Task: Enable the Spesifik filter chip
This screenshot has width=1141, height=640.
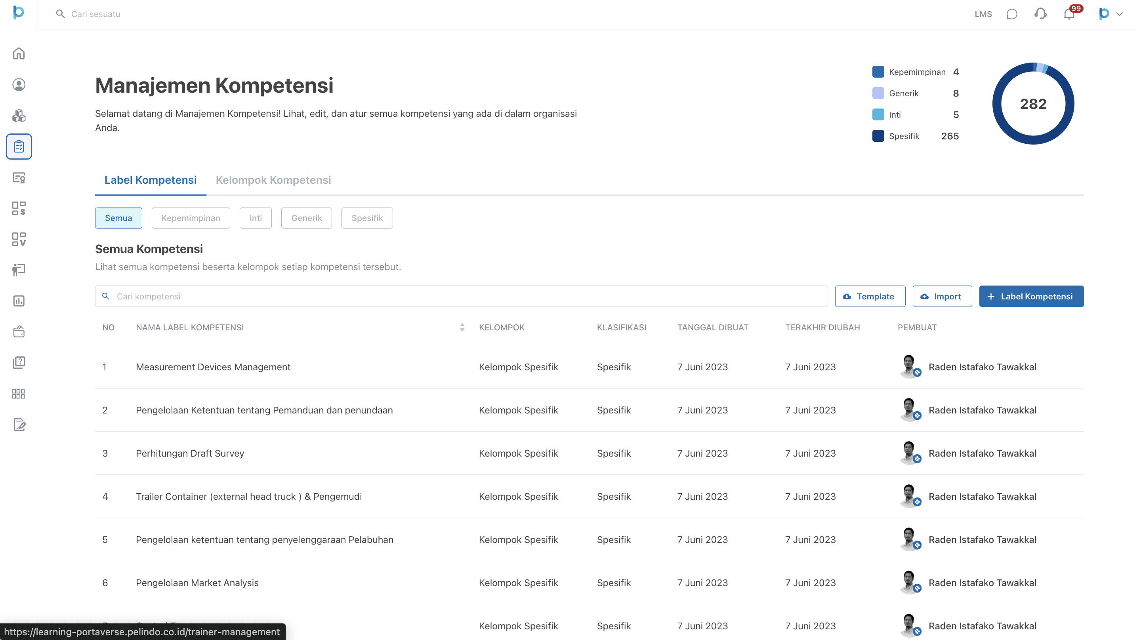Action: tap(367, 218)
